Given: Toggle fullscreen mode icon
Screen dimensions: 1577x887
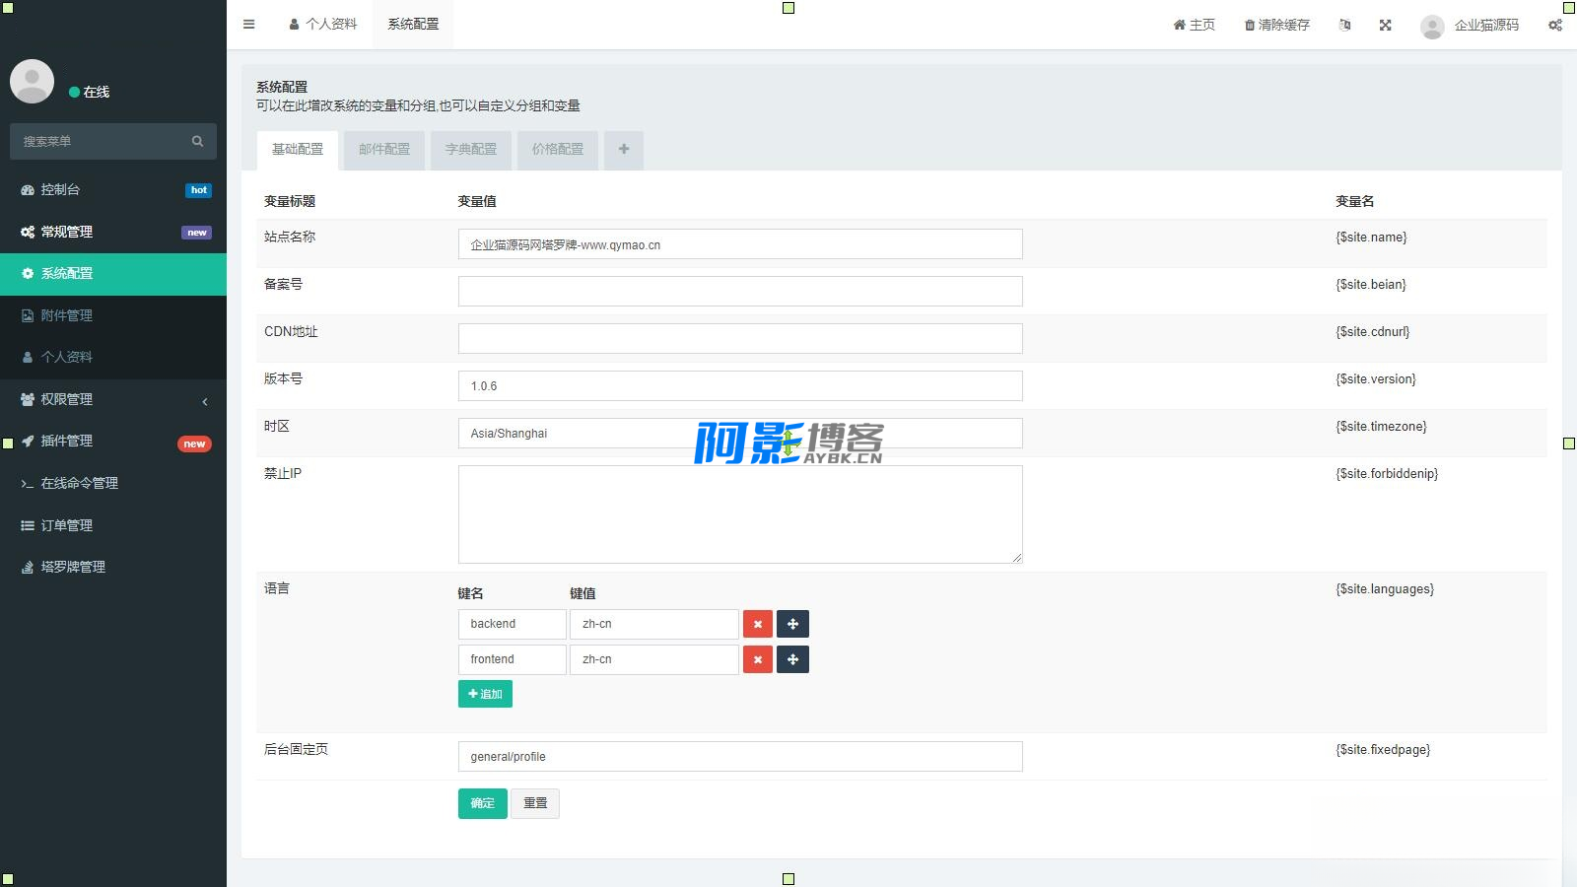Looking at the screenshot, I should [1385, 25].
